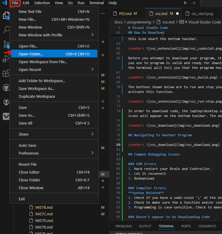Click the programming breadcrumb
This screenshot has height=234, width=222.
click(x=139, y=22)
